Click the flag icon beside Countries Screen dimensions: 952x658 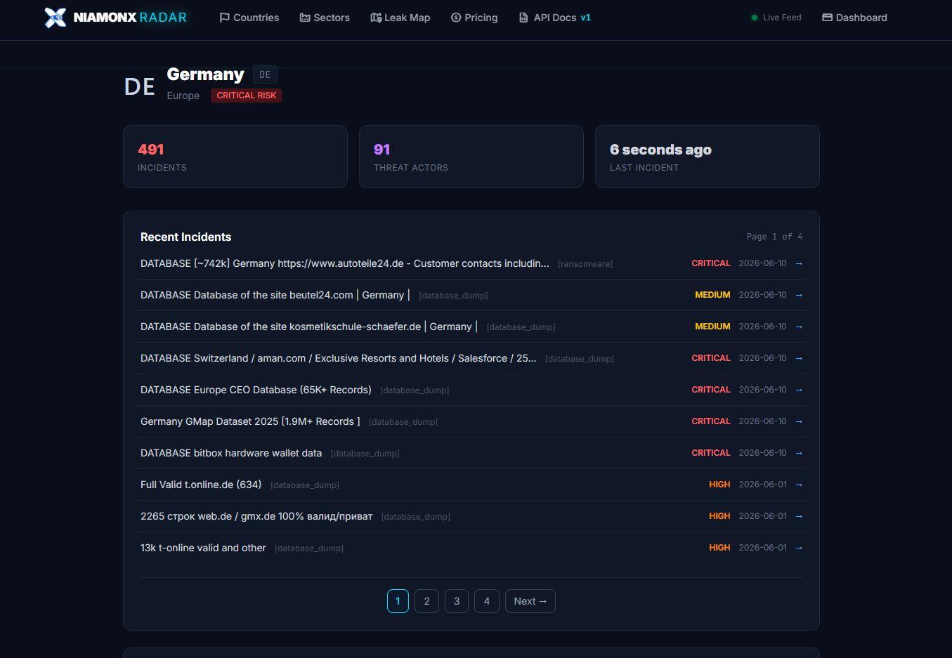(225, 18)
